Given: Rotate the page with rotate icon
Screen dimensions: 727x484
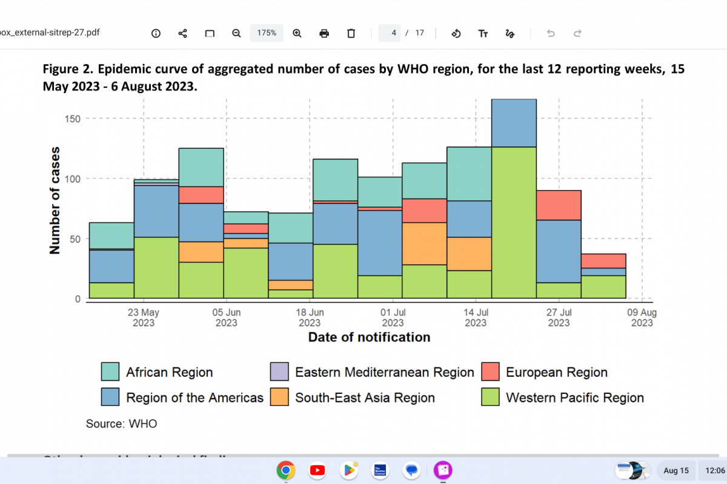Looking at the screenshot, I should 456,33.
